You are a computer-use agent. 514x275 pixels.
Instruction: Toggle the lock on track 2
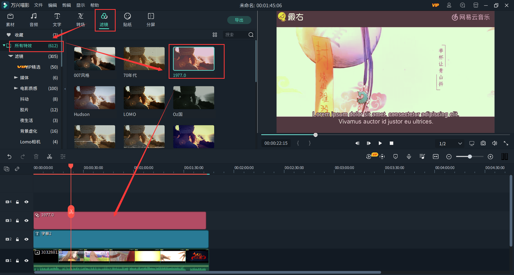click(x=17, y=239)
